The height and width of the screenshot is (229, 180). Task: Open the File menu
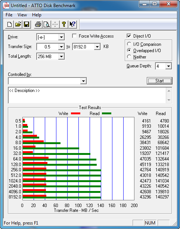(x=9, y=15)
